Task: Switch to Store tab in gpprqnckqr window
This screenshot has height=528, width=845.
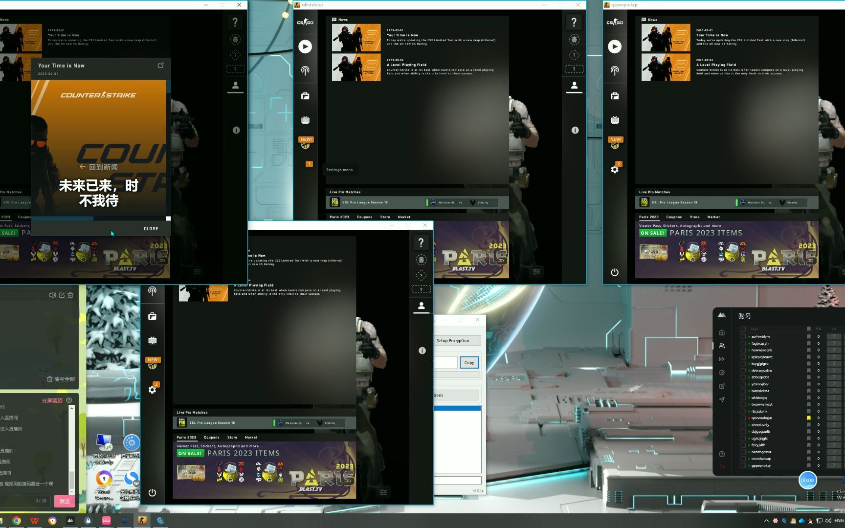Action: click(694, 217)
